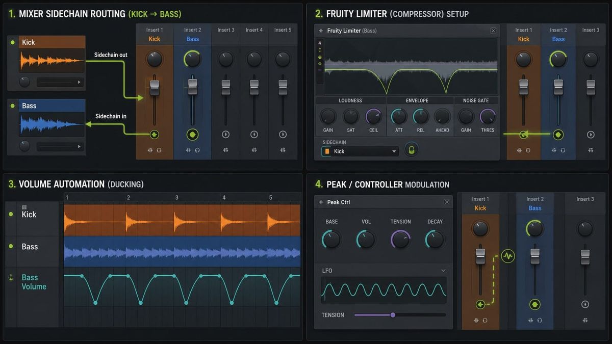Click bottom icon of Insert 3, Fruity Limiter mixer

[591, 150]
